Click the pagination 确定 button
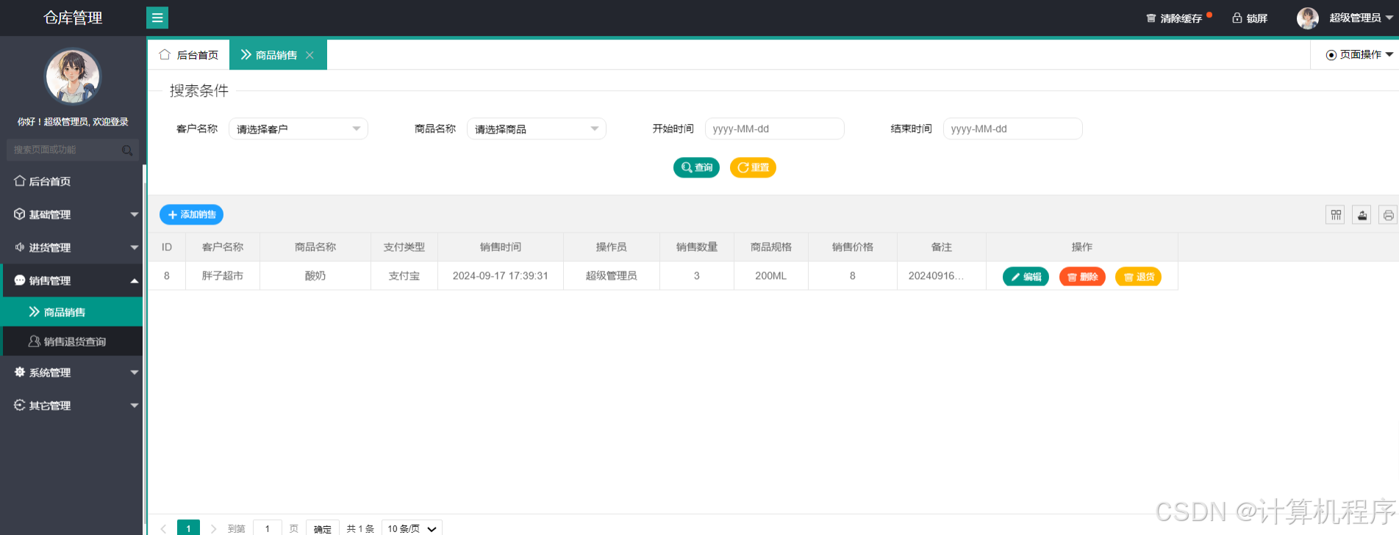Screen dimensions: 1399x535 (322, 528)
